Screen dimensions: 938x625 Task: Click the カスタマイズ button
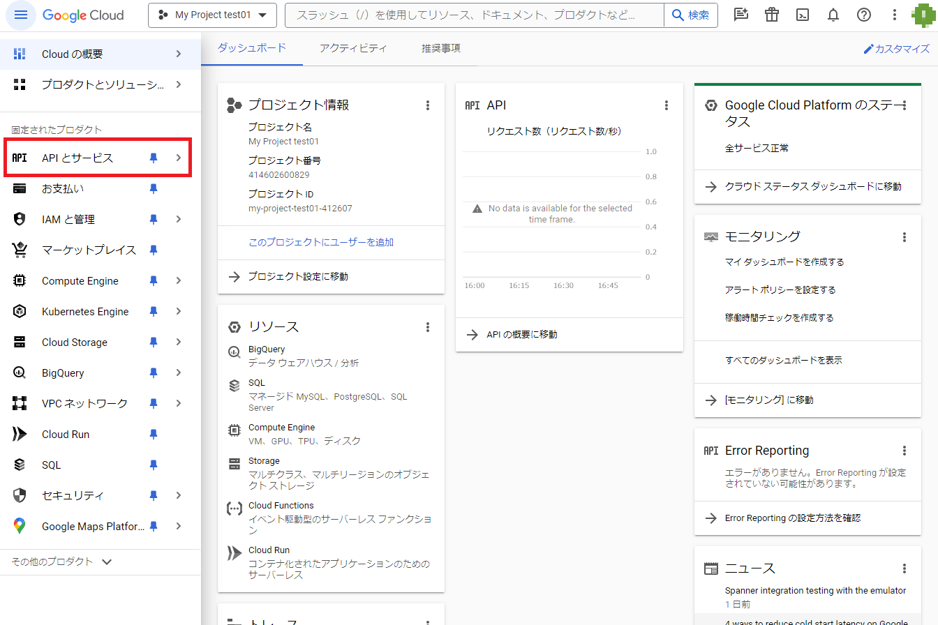click(x=898, y=49)
